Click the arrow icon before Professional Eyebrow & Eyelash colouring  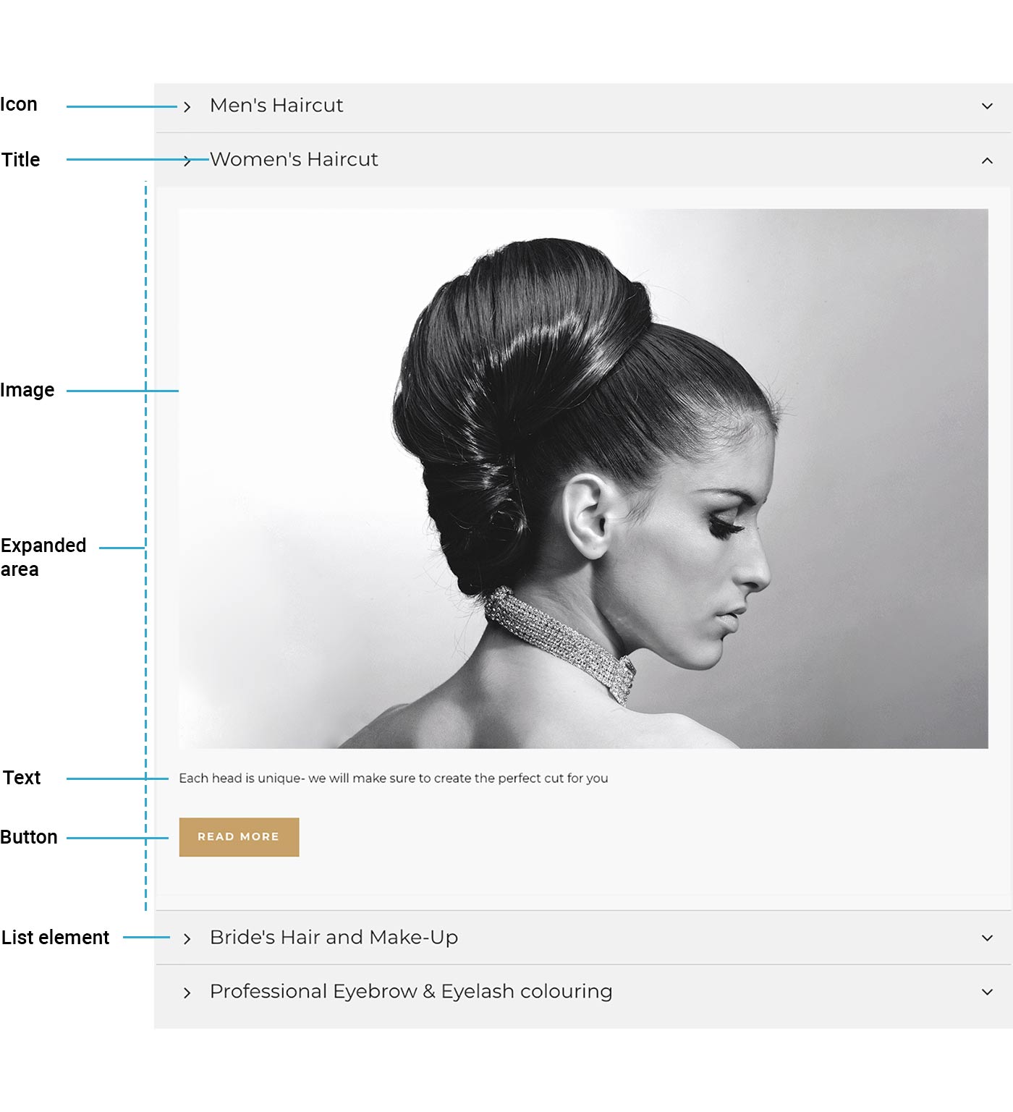coord(187,993)
